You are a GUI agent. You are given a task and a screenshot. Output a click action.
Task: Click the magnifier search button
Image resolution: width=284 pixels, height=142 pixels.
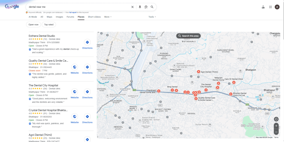click(152, 7)
